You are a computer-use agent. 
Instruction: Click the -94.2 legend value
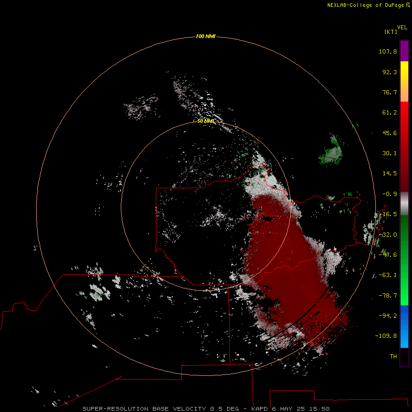[388, 315]
